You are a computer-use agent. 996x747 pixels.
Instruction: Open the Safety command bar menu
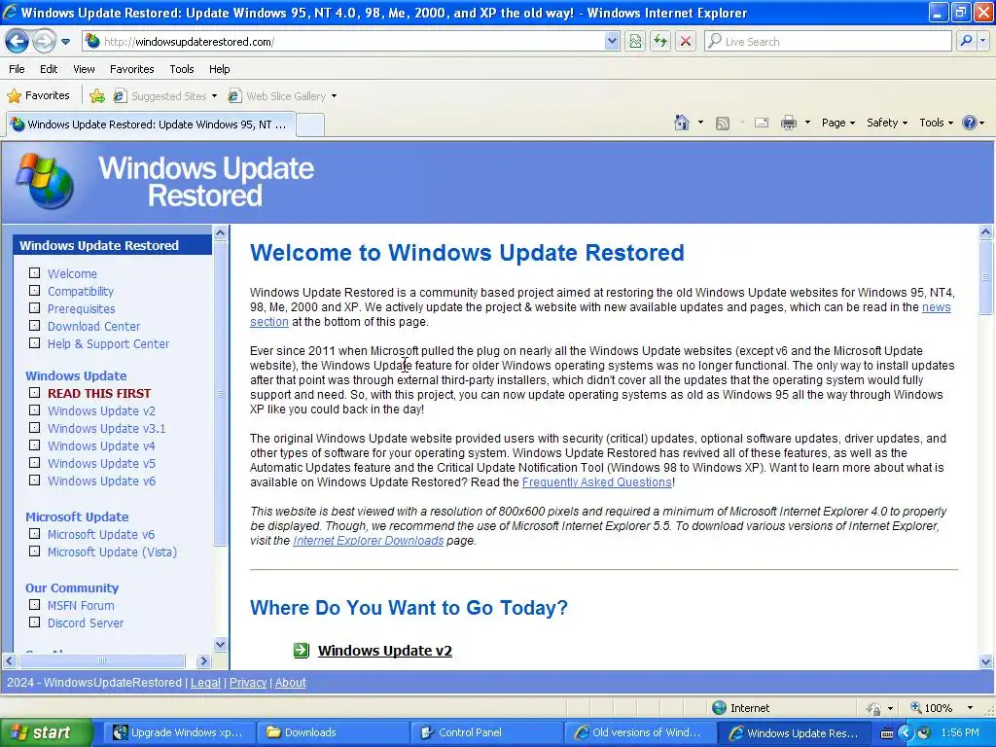point(887,123)
